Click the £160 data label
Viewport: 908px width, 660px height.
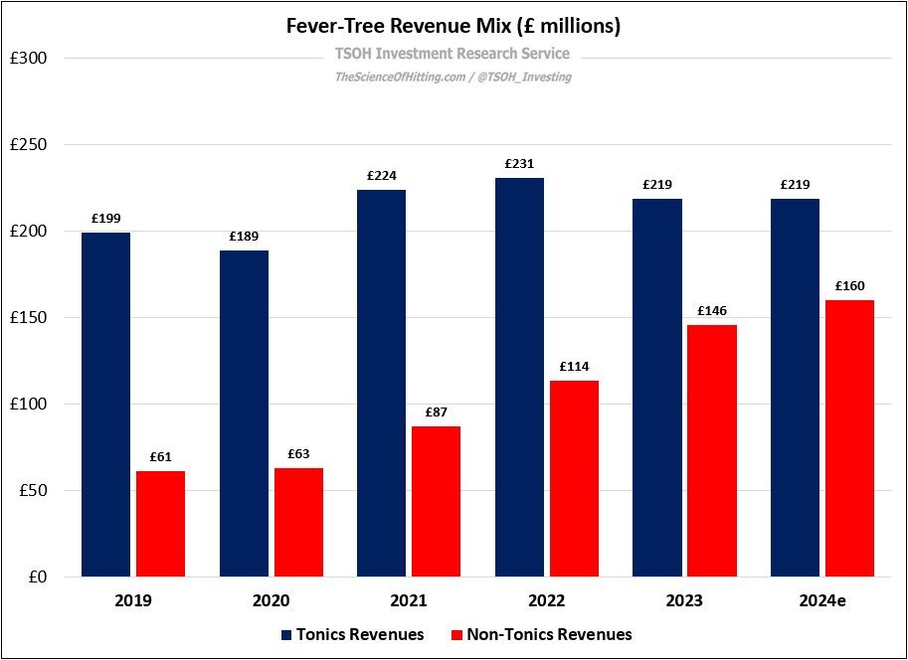pyautogui.click(x=850, y=286)
